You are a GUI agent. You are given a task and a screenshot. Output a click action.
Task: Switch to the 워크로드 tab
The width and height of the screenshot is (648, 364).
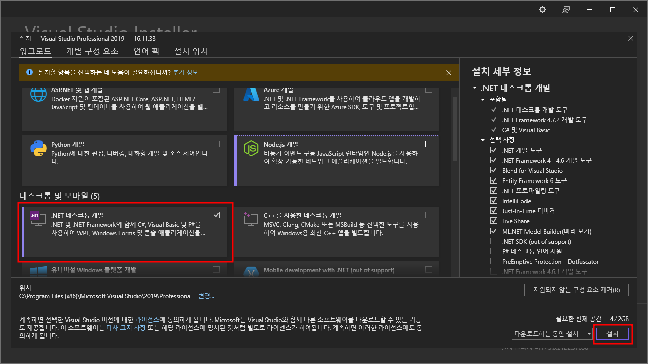coord(35,51)
